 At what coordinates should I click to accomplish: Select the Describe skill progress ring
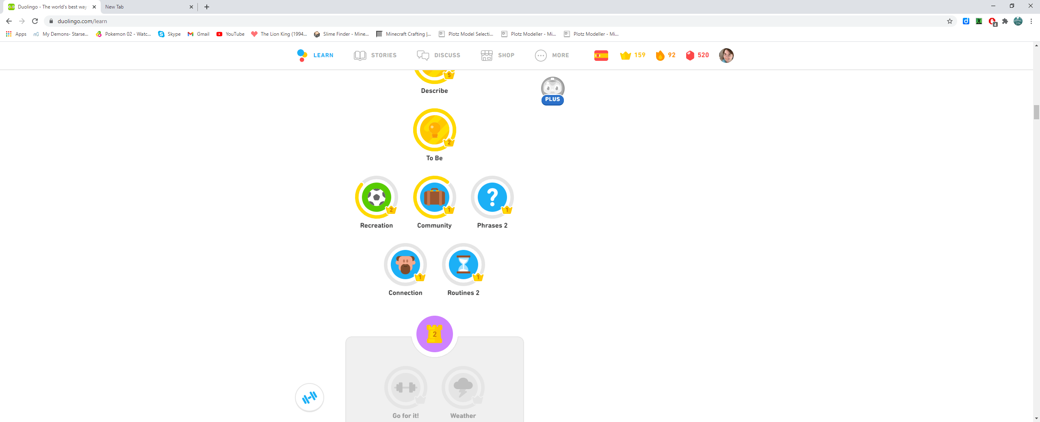coord(434,73)
